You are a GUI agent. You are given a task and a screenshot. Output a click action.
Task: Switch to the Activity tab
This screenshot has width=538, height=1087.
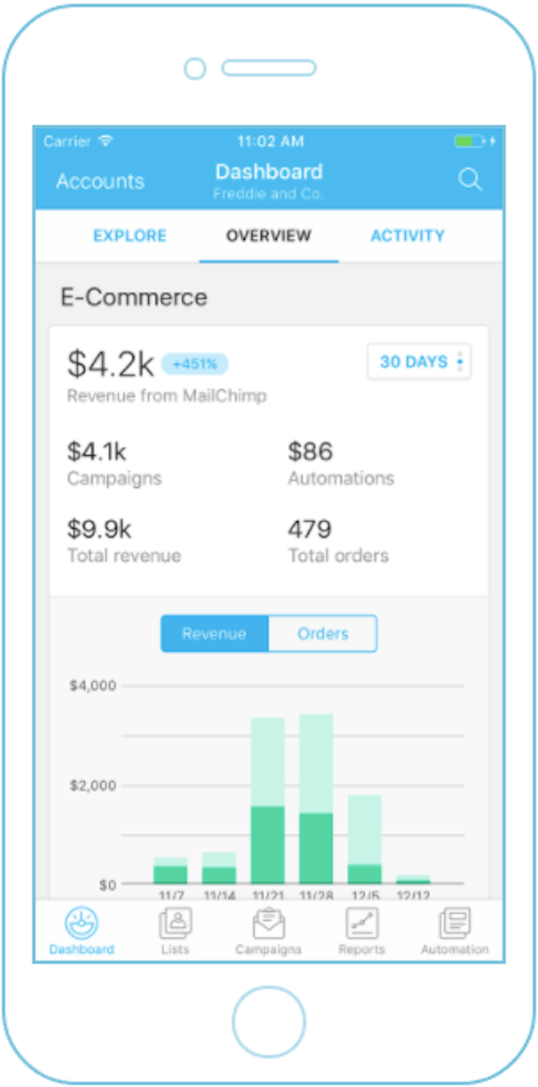click(407, 235)
